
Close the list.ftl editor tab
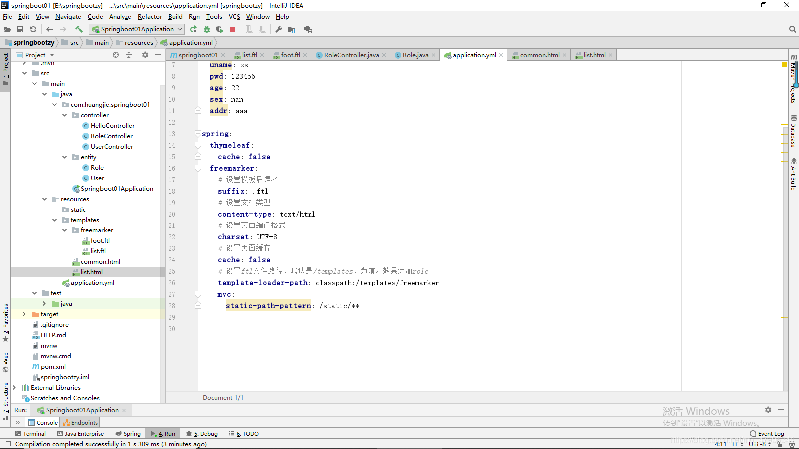262,55
